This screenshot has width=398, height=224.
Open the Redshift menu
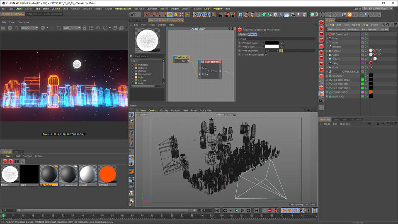click(197, 9)
